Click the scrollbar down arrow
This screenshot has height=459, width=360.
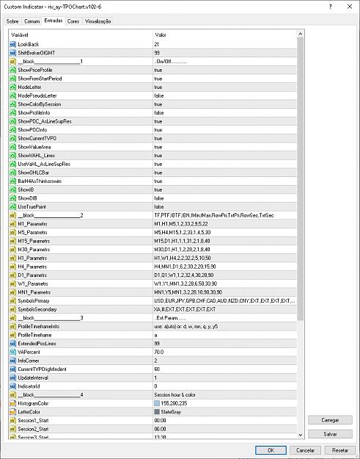[301, 435]
